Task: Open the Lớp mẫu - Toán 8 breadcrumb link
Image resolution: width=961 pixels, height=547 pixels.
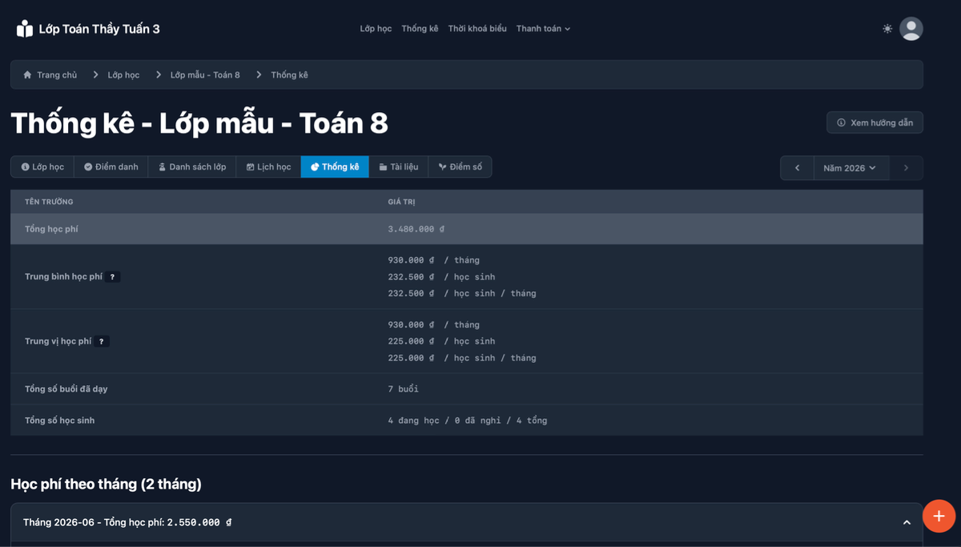Action: [205, 74]
